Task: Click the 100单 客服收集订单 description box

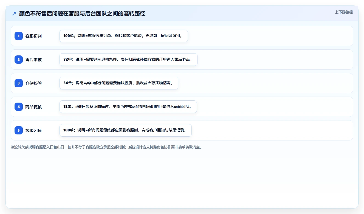Action: click(x=124, y=36)
